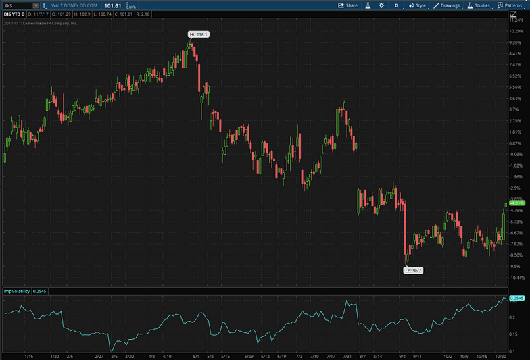Image resolution: width=530 pixels, height=360 pixels.
Task: Click the 'L: 100.74' low value
Action: point(103,14)
